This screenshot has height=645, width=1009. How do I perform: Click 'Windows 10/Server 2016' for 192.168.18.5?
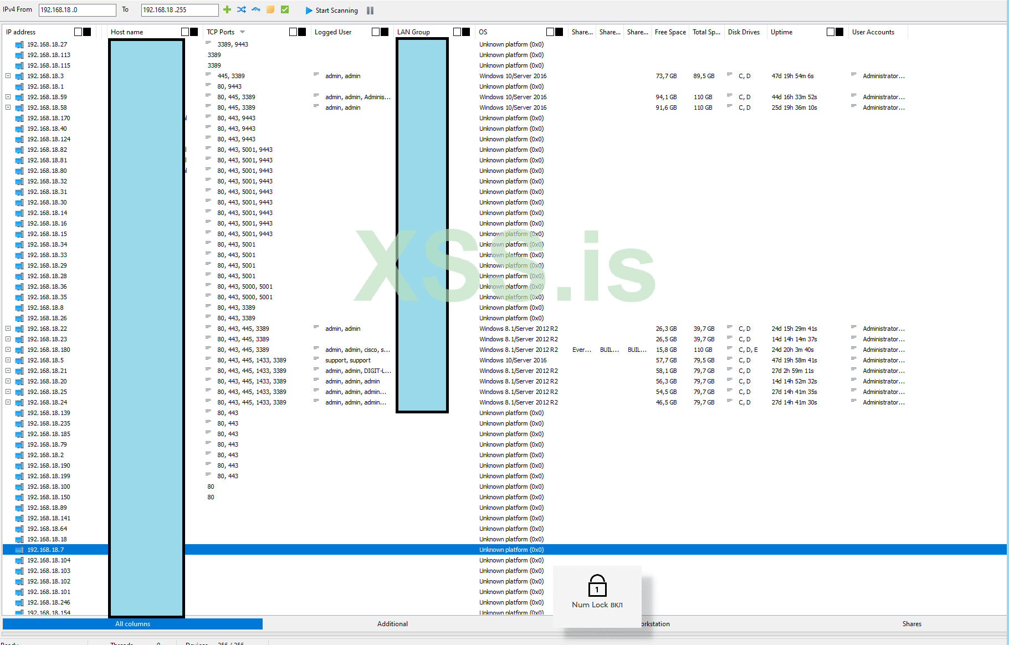click(513, 360)
